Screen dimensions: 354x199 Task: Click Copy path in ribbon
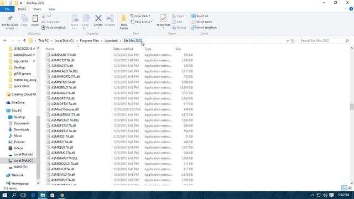click(51, 22)
